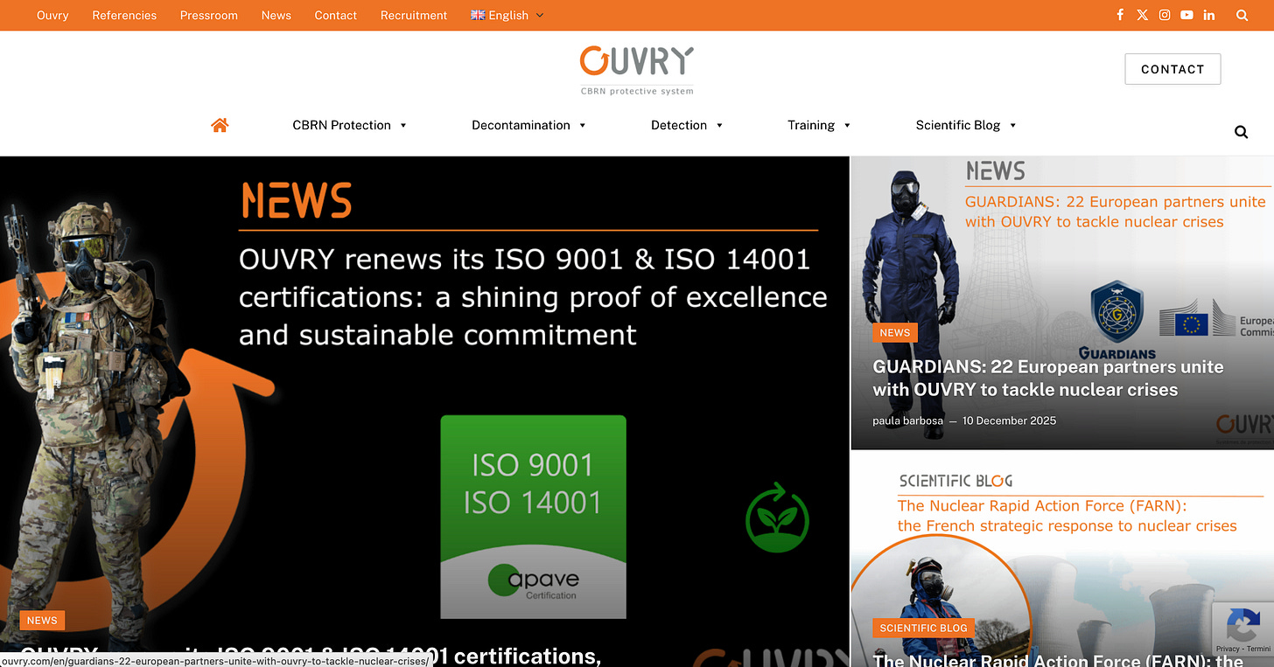Open the LinkedIn social icon
Viewport: 1274px width, 667px height.
[1209, 15]
